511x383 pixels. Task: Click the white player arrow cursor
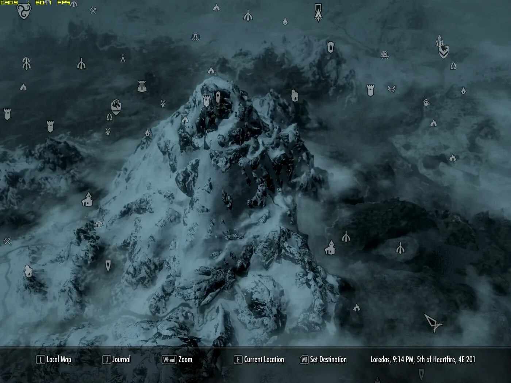[x=433, y=322]
